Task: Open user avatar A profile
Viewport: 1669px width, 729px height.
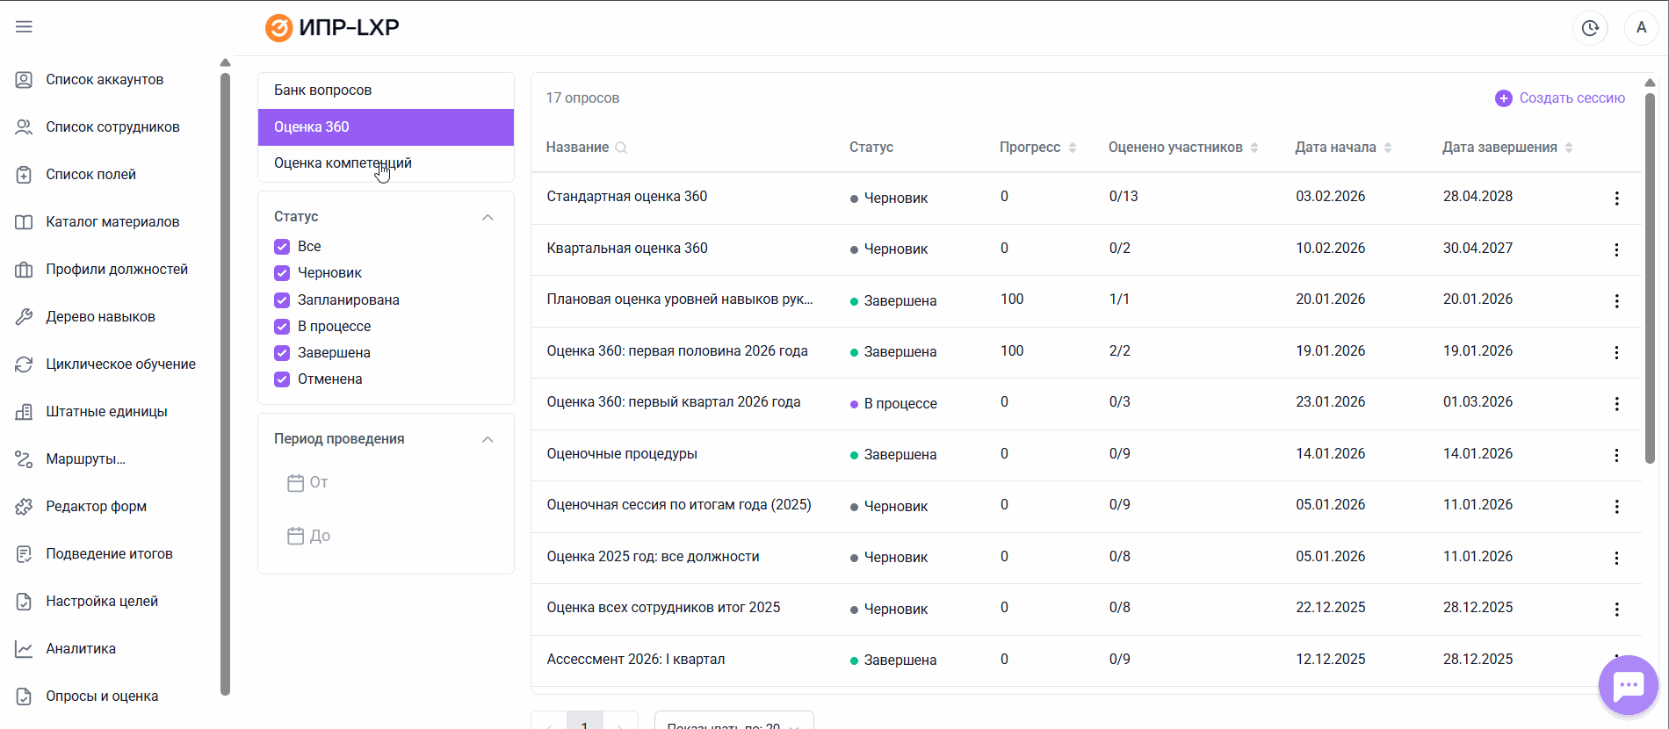Action: (1641, 28)
